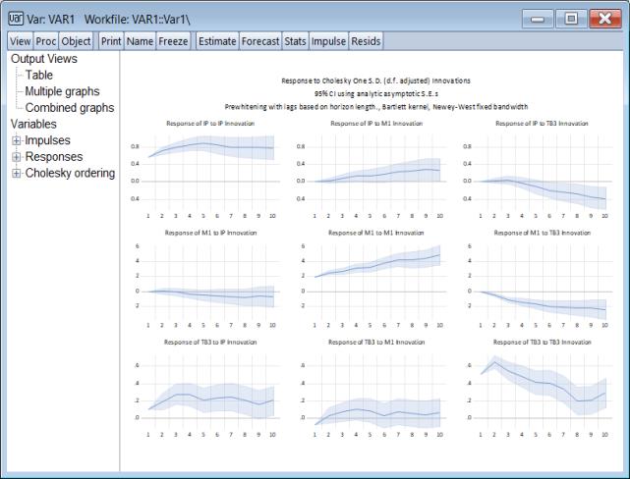Select Table under Output Views
Viewport: 630px width, 479px height.
click(39, 75)
